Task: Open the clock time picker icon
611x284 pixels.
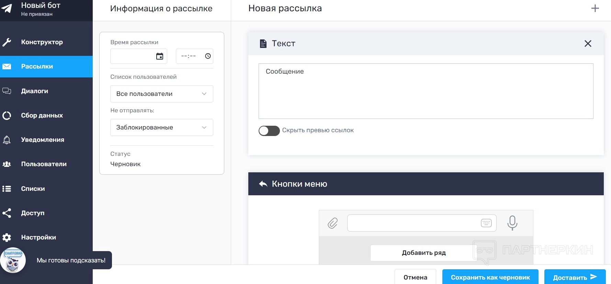Action: [208, 56]
